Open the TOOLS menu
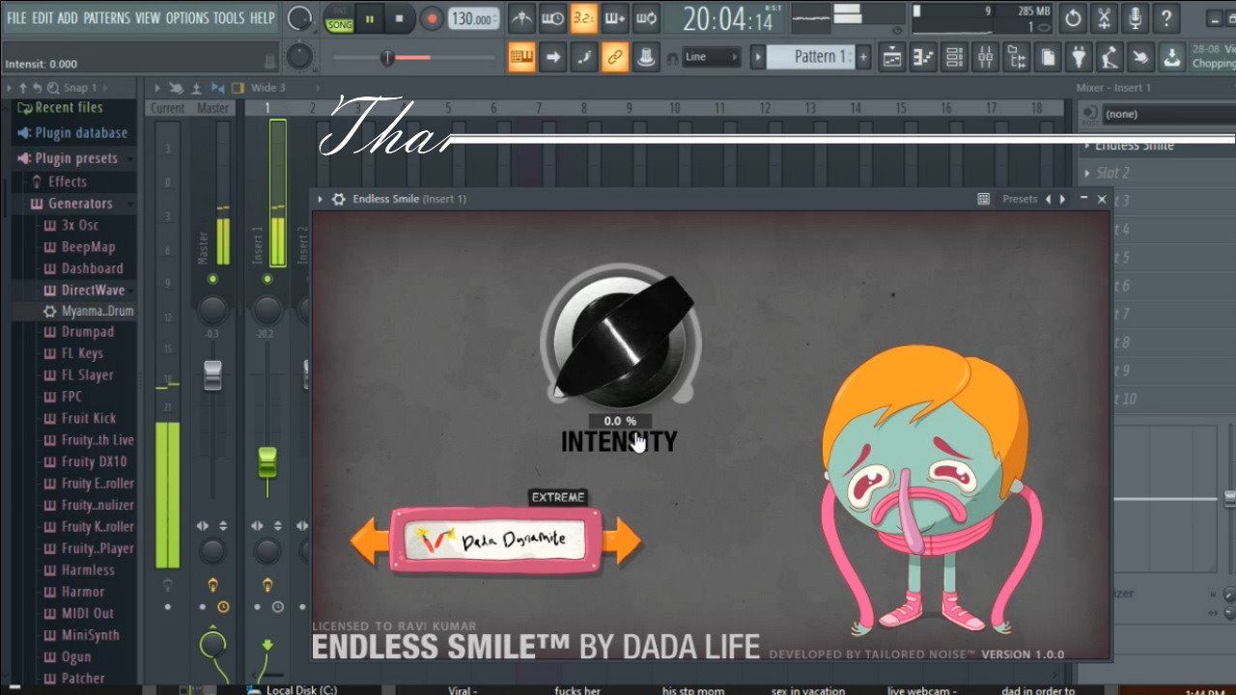 [x=229, y=18]
